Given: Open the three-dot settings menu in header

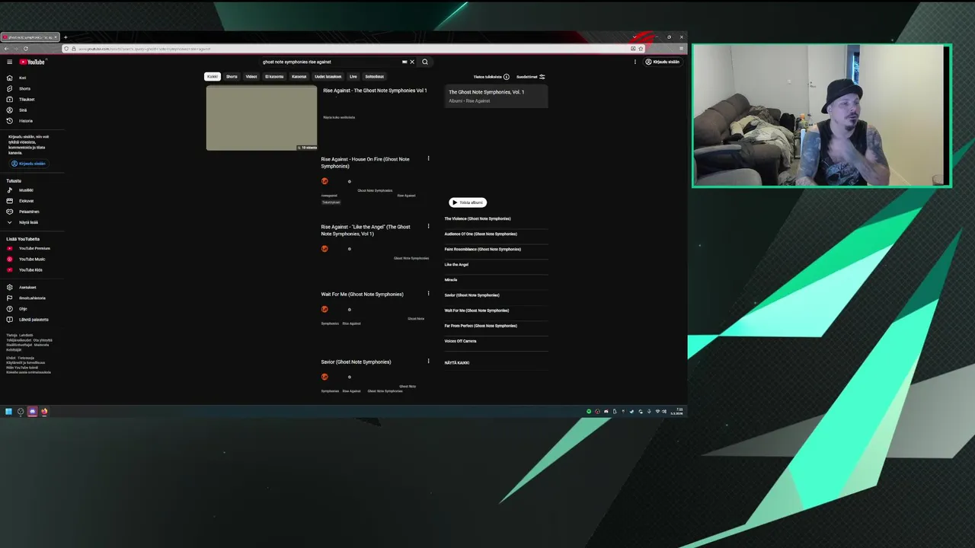Looking at the screenshot, I should (635, 62).
